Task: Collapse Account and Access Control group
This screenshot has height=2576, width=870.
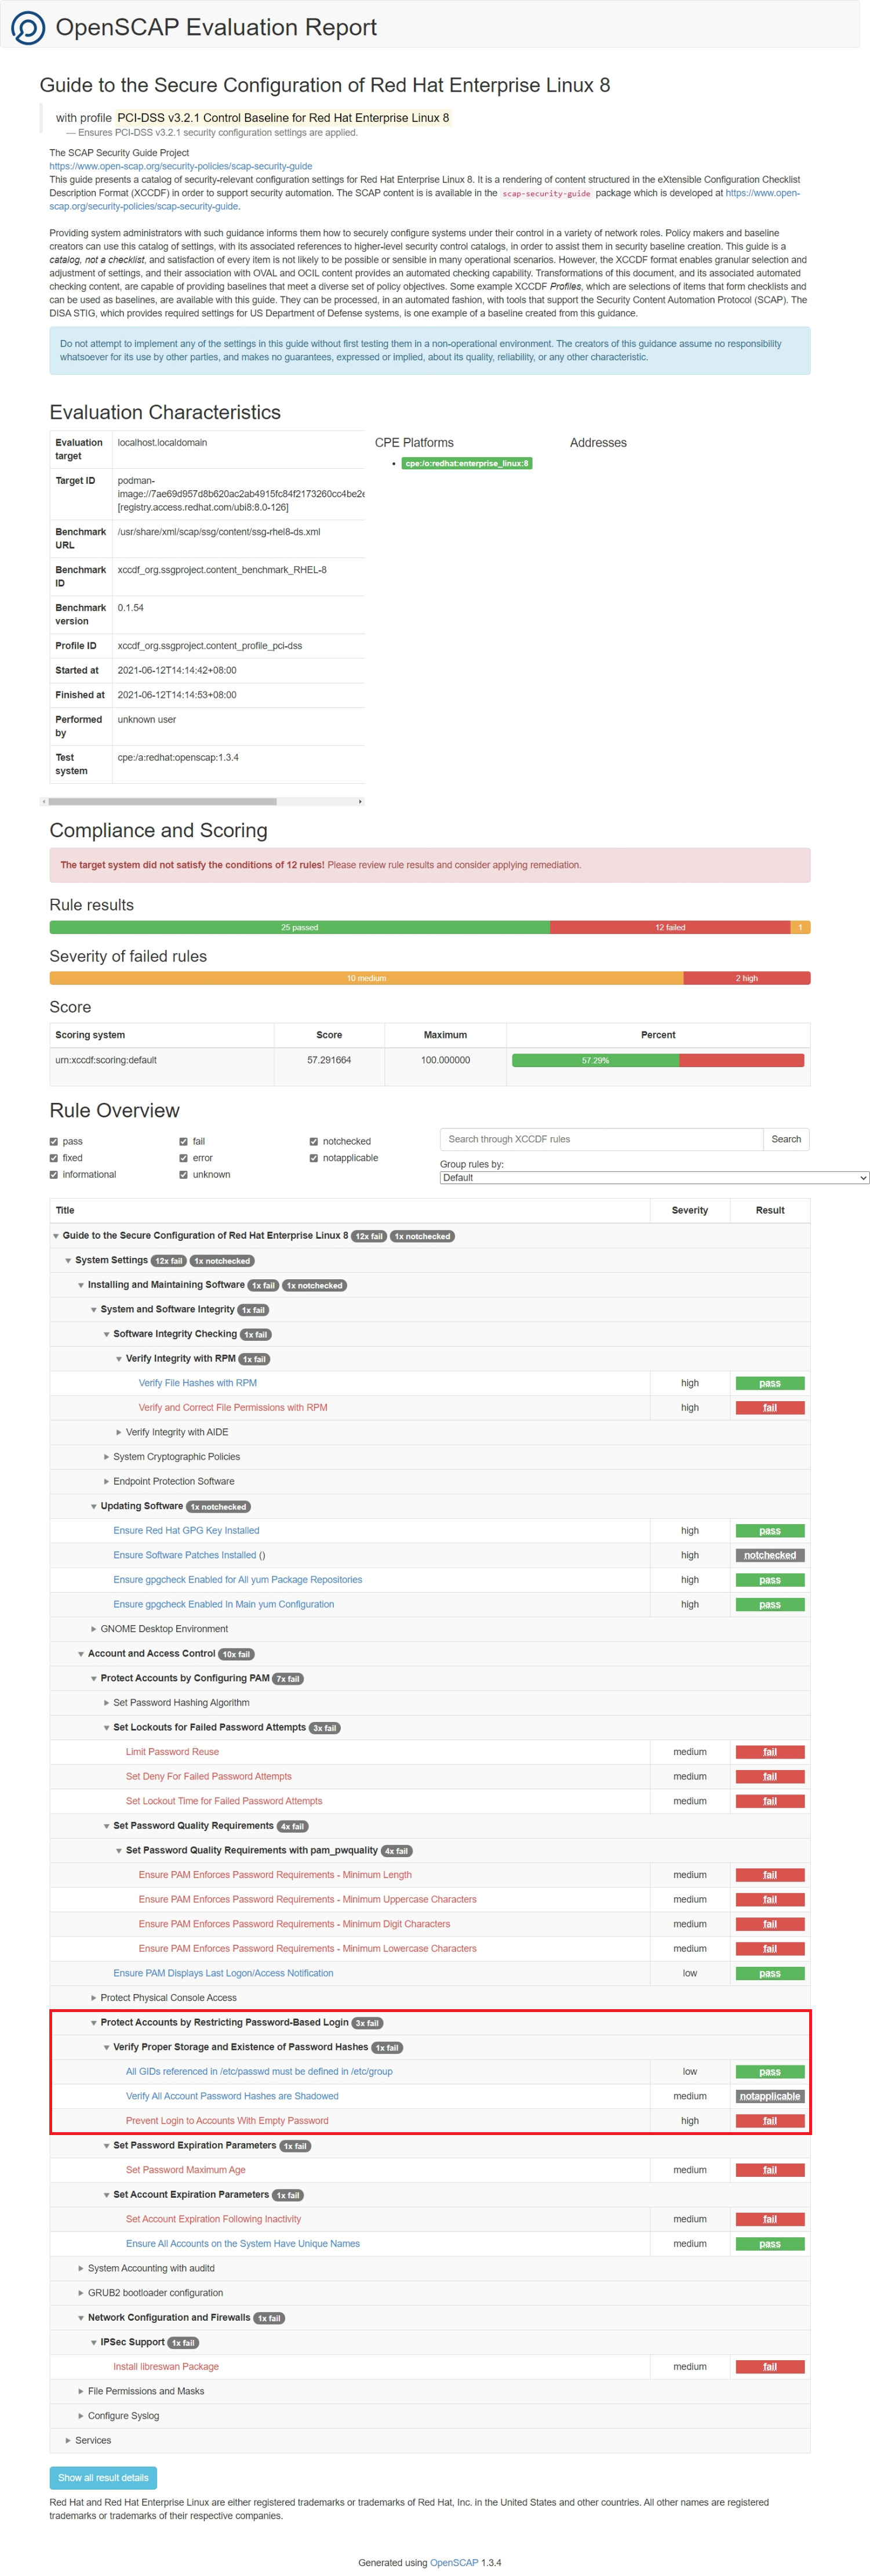Action: [x=81, y=1654]
